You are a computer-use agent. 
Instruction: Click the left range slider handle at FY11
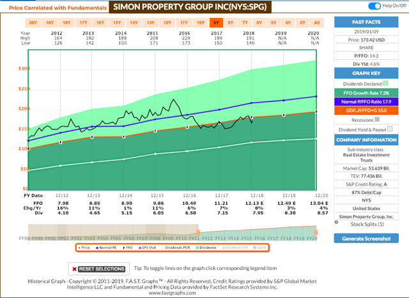[198, 232]
